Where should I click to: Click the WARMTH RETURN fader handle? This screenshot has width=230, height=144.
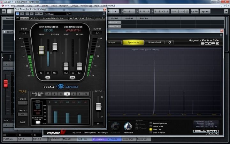(80, 66)
